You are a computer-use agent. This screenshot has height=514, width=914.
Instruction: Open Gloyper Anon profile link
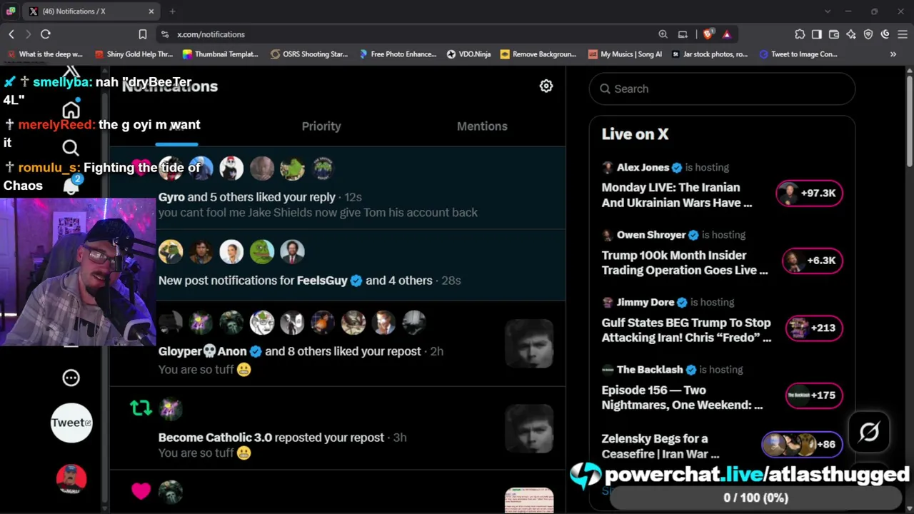pos(202,351)
